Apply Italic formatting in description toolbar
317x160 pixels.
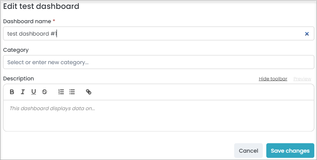[x=22, y=92]
